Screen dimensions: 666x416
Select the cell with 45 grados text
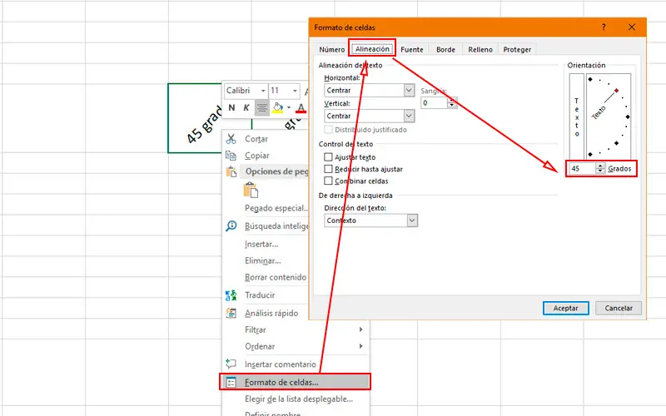point(196,118)
